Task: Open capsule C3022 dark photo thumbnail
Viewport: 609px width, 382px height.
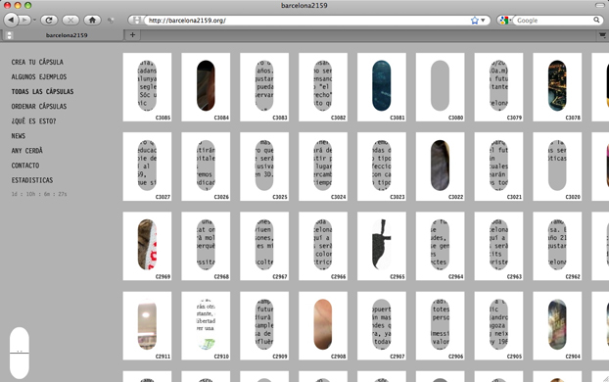Action: point(440,167)
